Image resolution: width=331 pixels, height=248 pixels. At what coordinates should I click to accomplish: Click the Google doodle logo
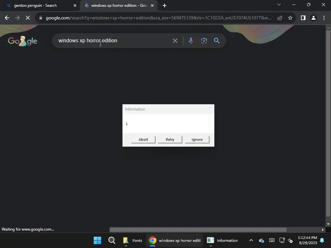pyautogui.click(x=23, y=41)
